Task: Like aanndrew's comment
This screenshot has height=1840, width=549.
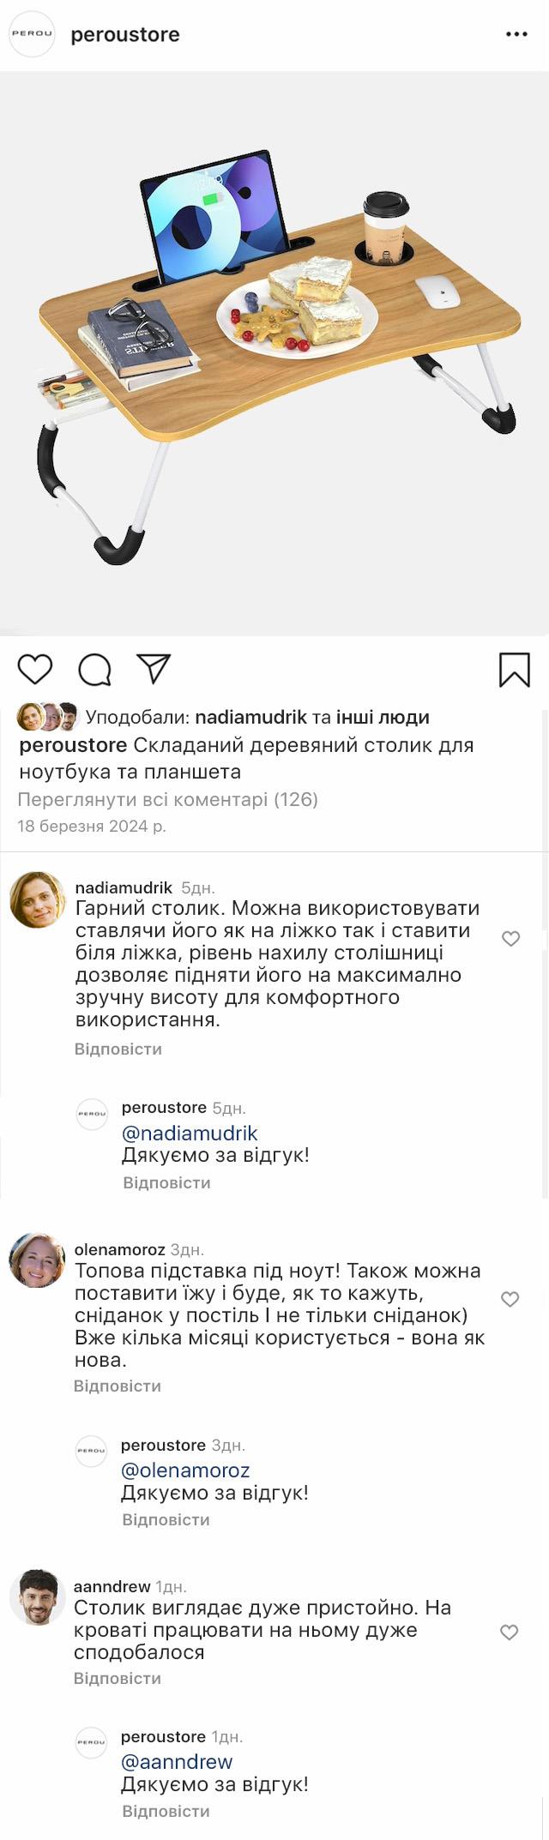Action: pyautogui.click(x=510, y=1632)
